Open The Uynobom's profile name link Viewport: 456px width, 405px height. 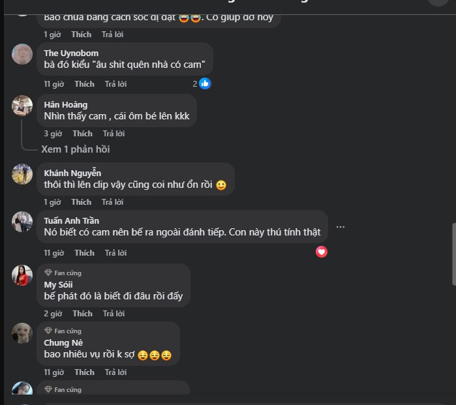71,53
